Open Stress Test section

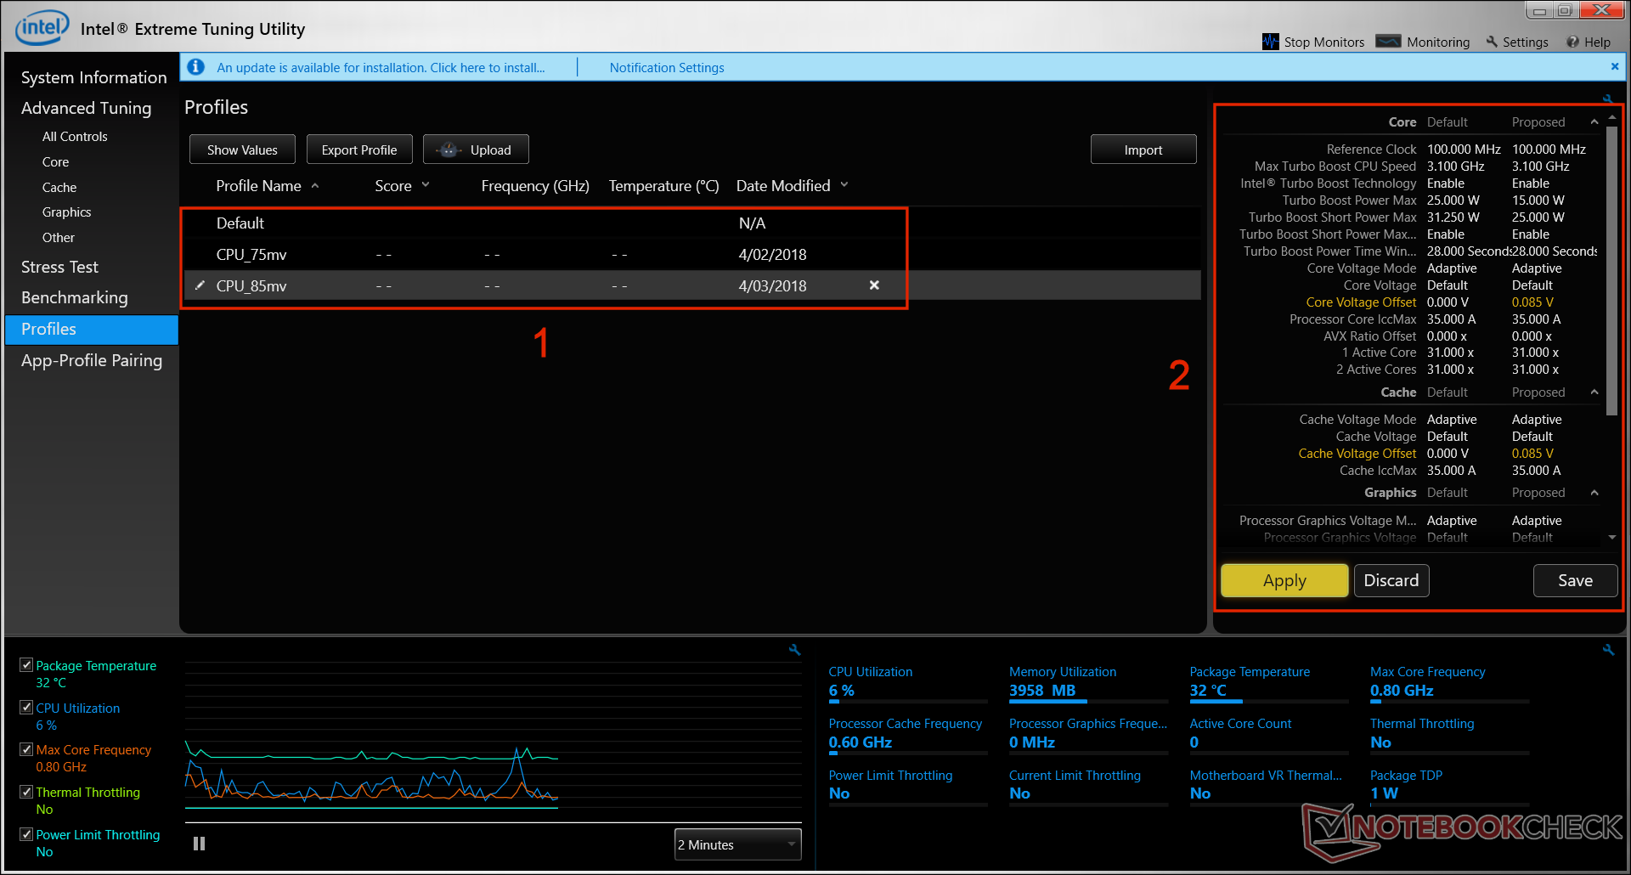point(59,267)
